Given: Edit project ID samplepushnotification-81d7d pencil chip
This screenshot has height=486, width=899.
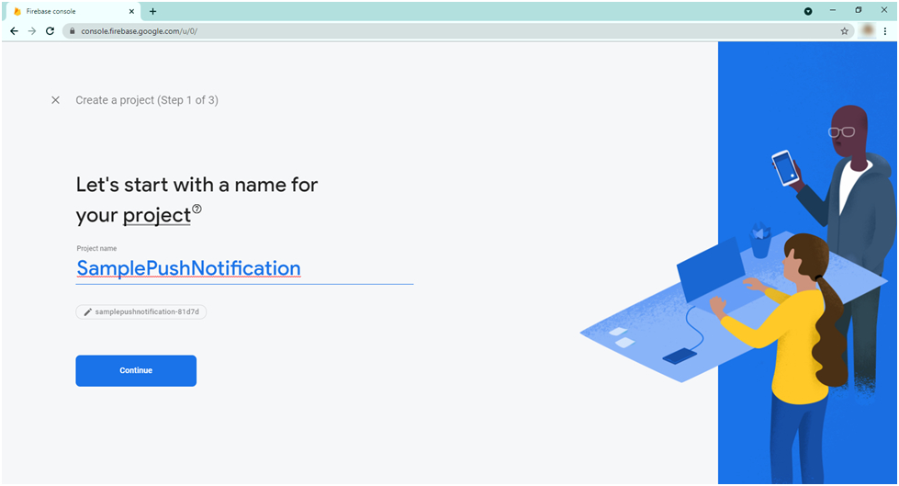Looking at the screenshot, I should [141, 311].
